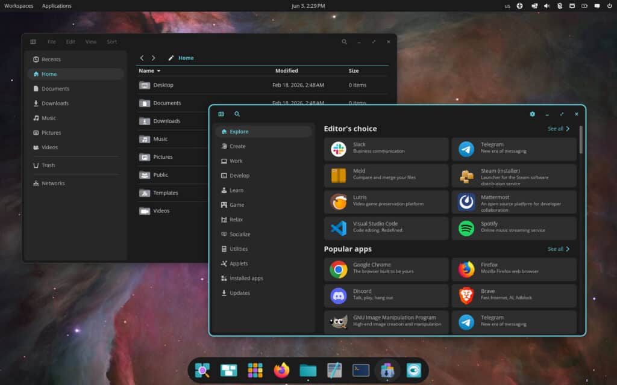Open Discord in Popular apps
The width and height of the screenshot is (617, 385).
coord(386,296)
